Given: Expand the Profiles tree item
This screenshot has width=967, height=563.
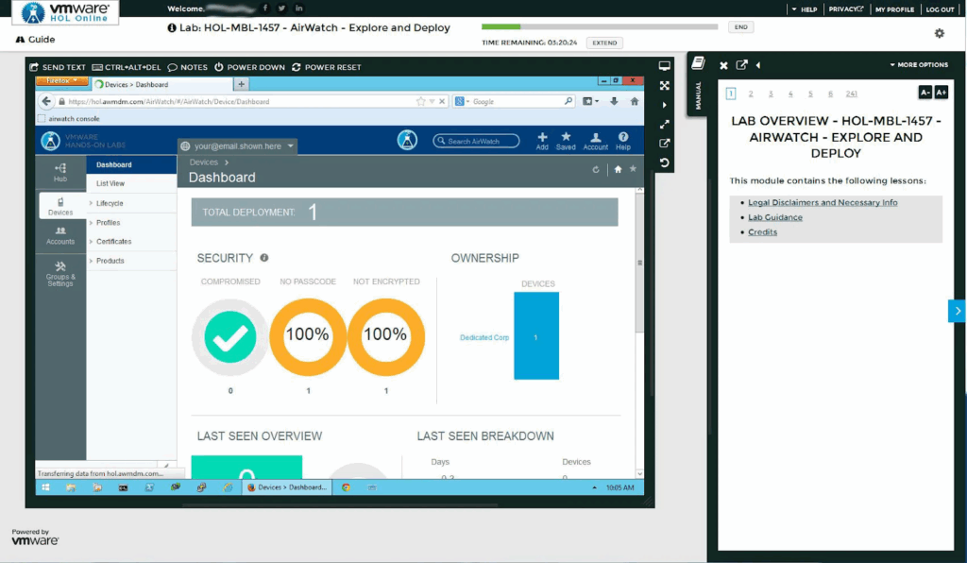Looking at the screenshot, I should [x=108, y=223].
